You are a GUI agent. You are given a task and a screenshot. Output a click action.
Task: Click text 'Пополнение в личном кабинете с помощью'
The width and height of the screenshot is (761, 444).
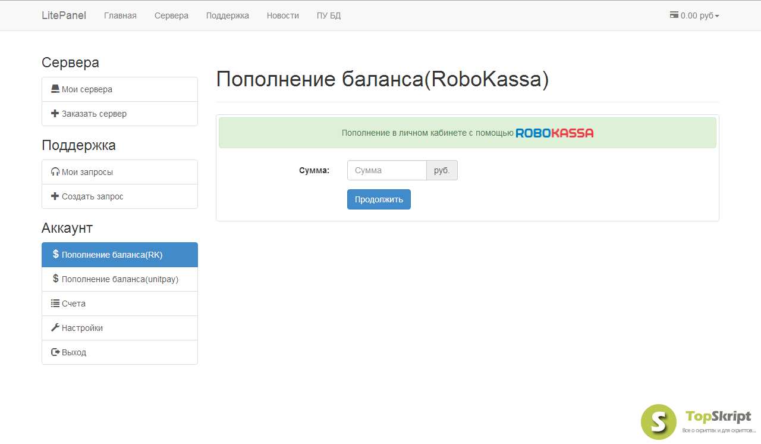(427, 133)
